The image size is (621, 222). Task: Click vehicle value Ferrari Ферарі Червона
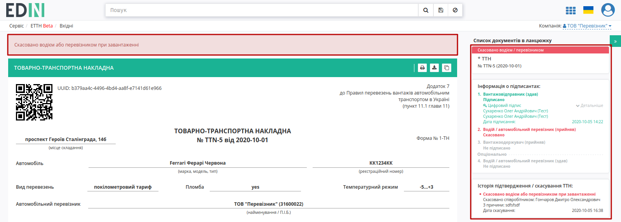[198, 163]
